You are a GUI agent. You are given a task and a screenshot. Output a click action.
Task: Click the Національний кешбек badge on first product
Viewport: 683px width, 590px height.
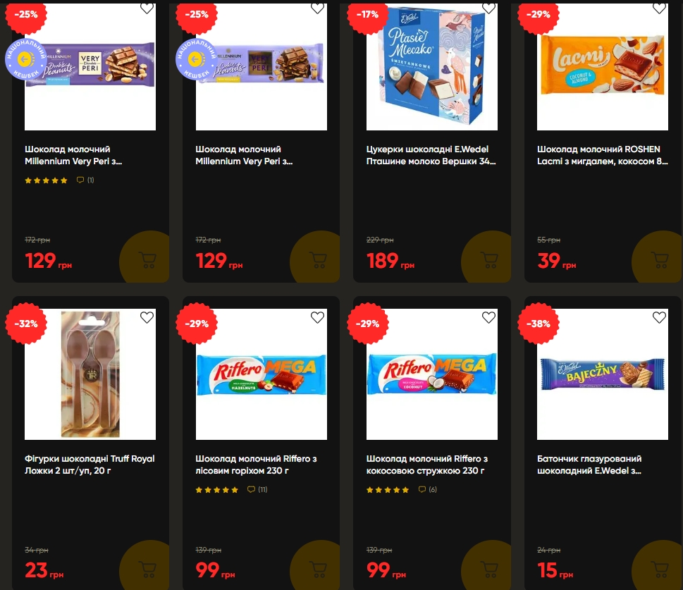click(x=25, y=59)
